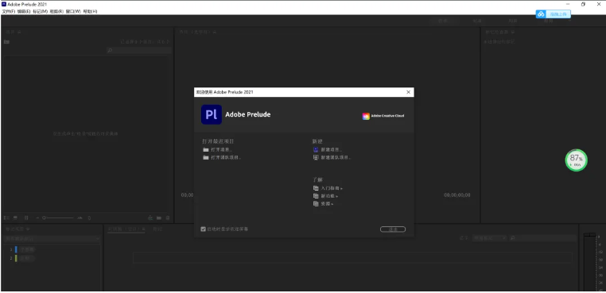Click the Pl Adobe Prelude logo

point(212,114)
